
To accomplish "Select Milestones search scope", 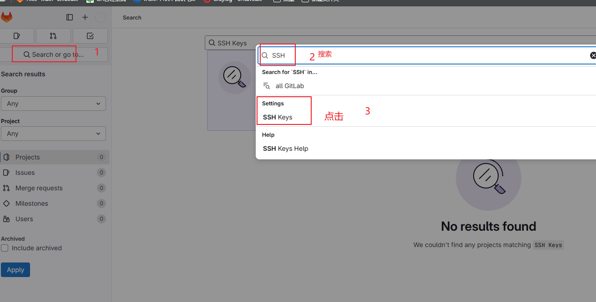I will coord(55,203).
